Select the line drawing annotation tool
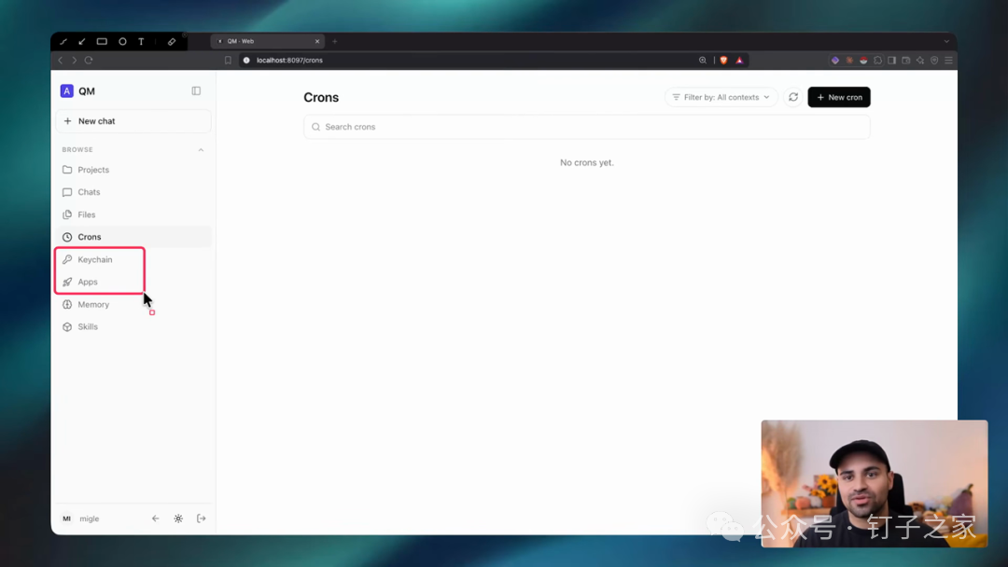 coord(63,42)
